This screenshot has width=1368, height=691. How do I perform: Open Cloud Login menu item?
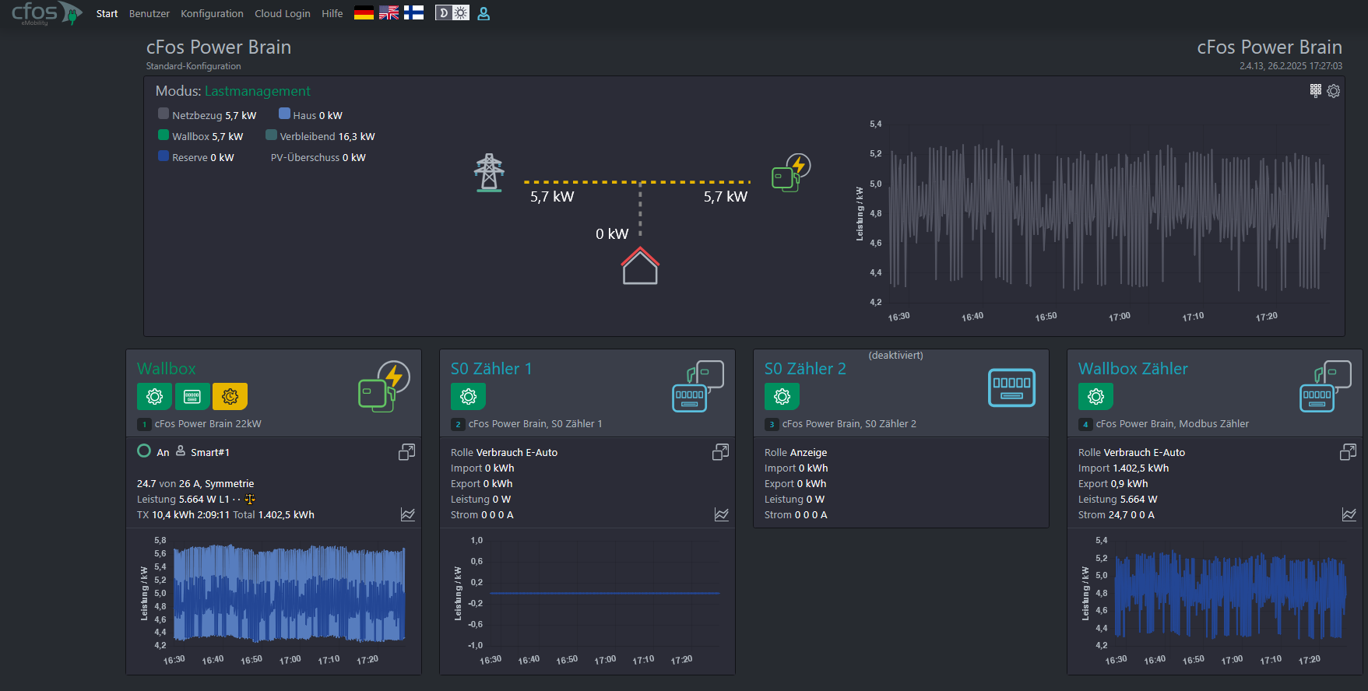click(x=283, y=14)
